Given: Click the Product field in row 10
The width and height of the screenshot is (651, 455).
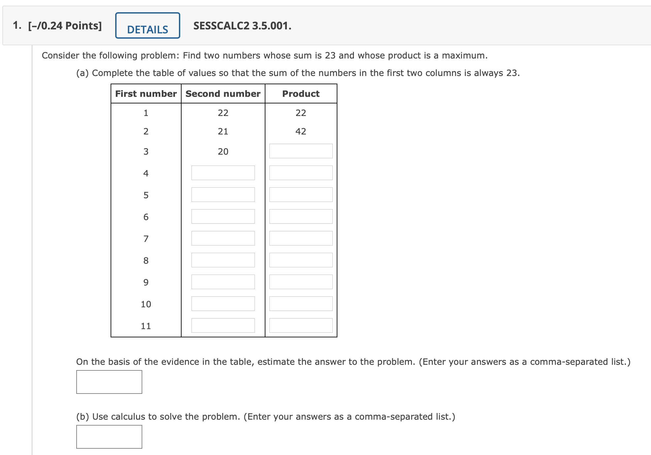Looking at the screenshot, I should coord(300,304).
